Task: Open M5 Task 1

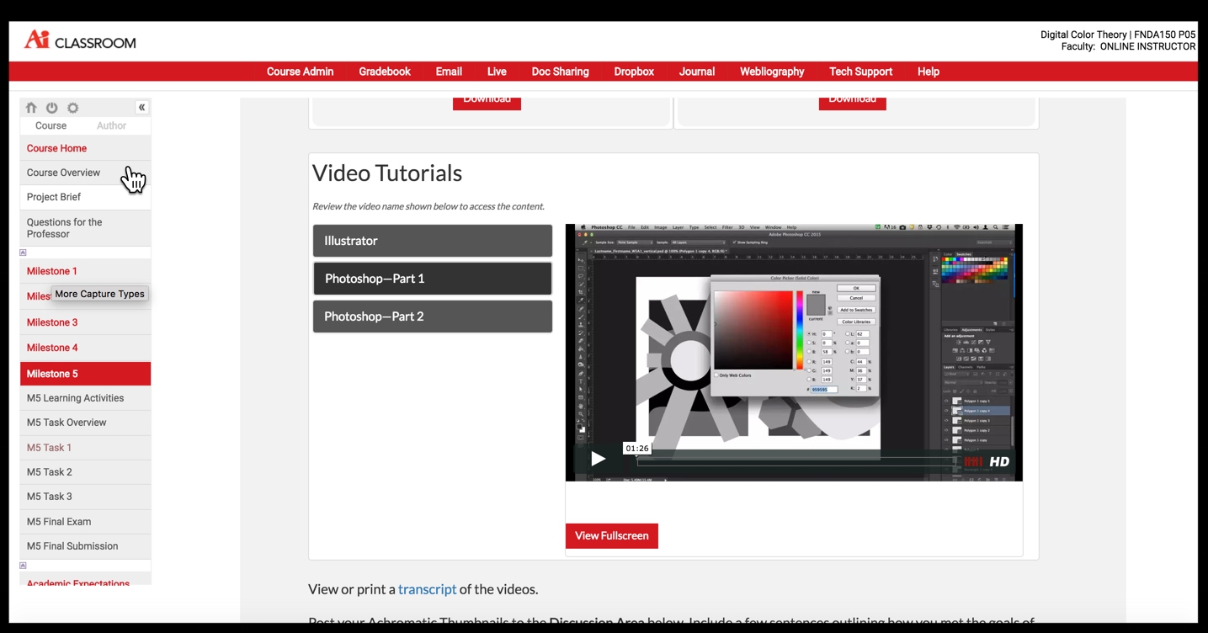Action: pos(85,448)
